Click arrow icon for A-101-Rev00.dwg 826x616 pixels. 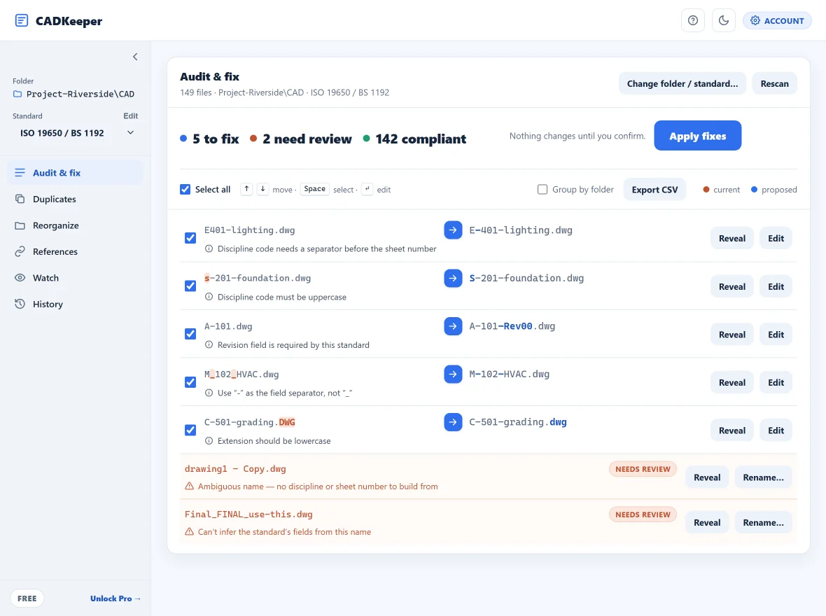click(x=453, y=325)
